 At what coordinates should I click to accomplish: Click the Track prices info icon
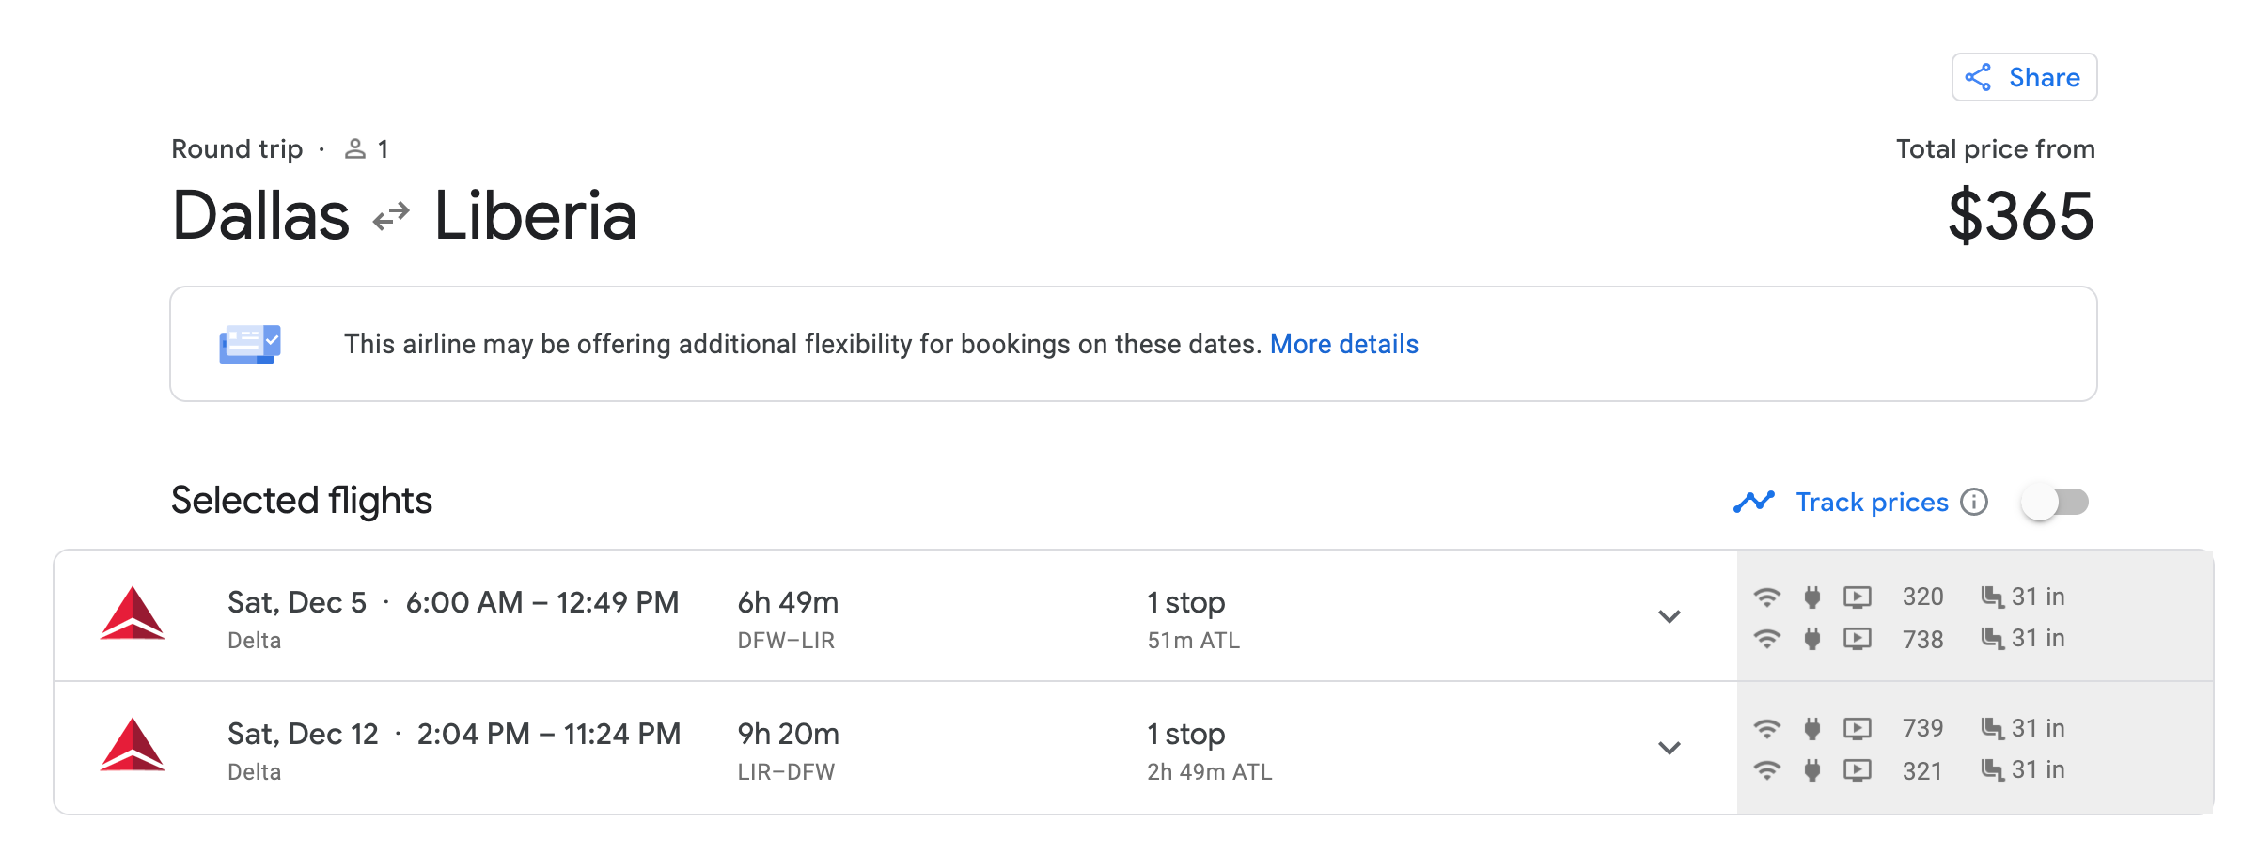pos(1974,502)
